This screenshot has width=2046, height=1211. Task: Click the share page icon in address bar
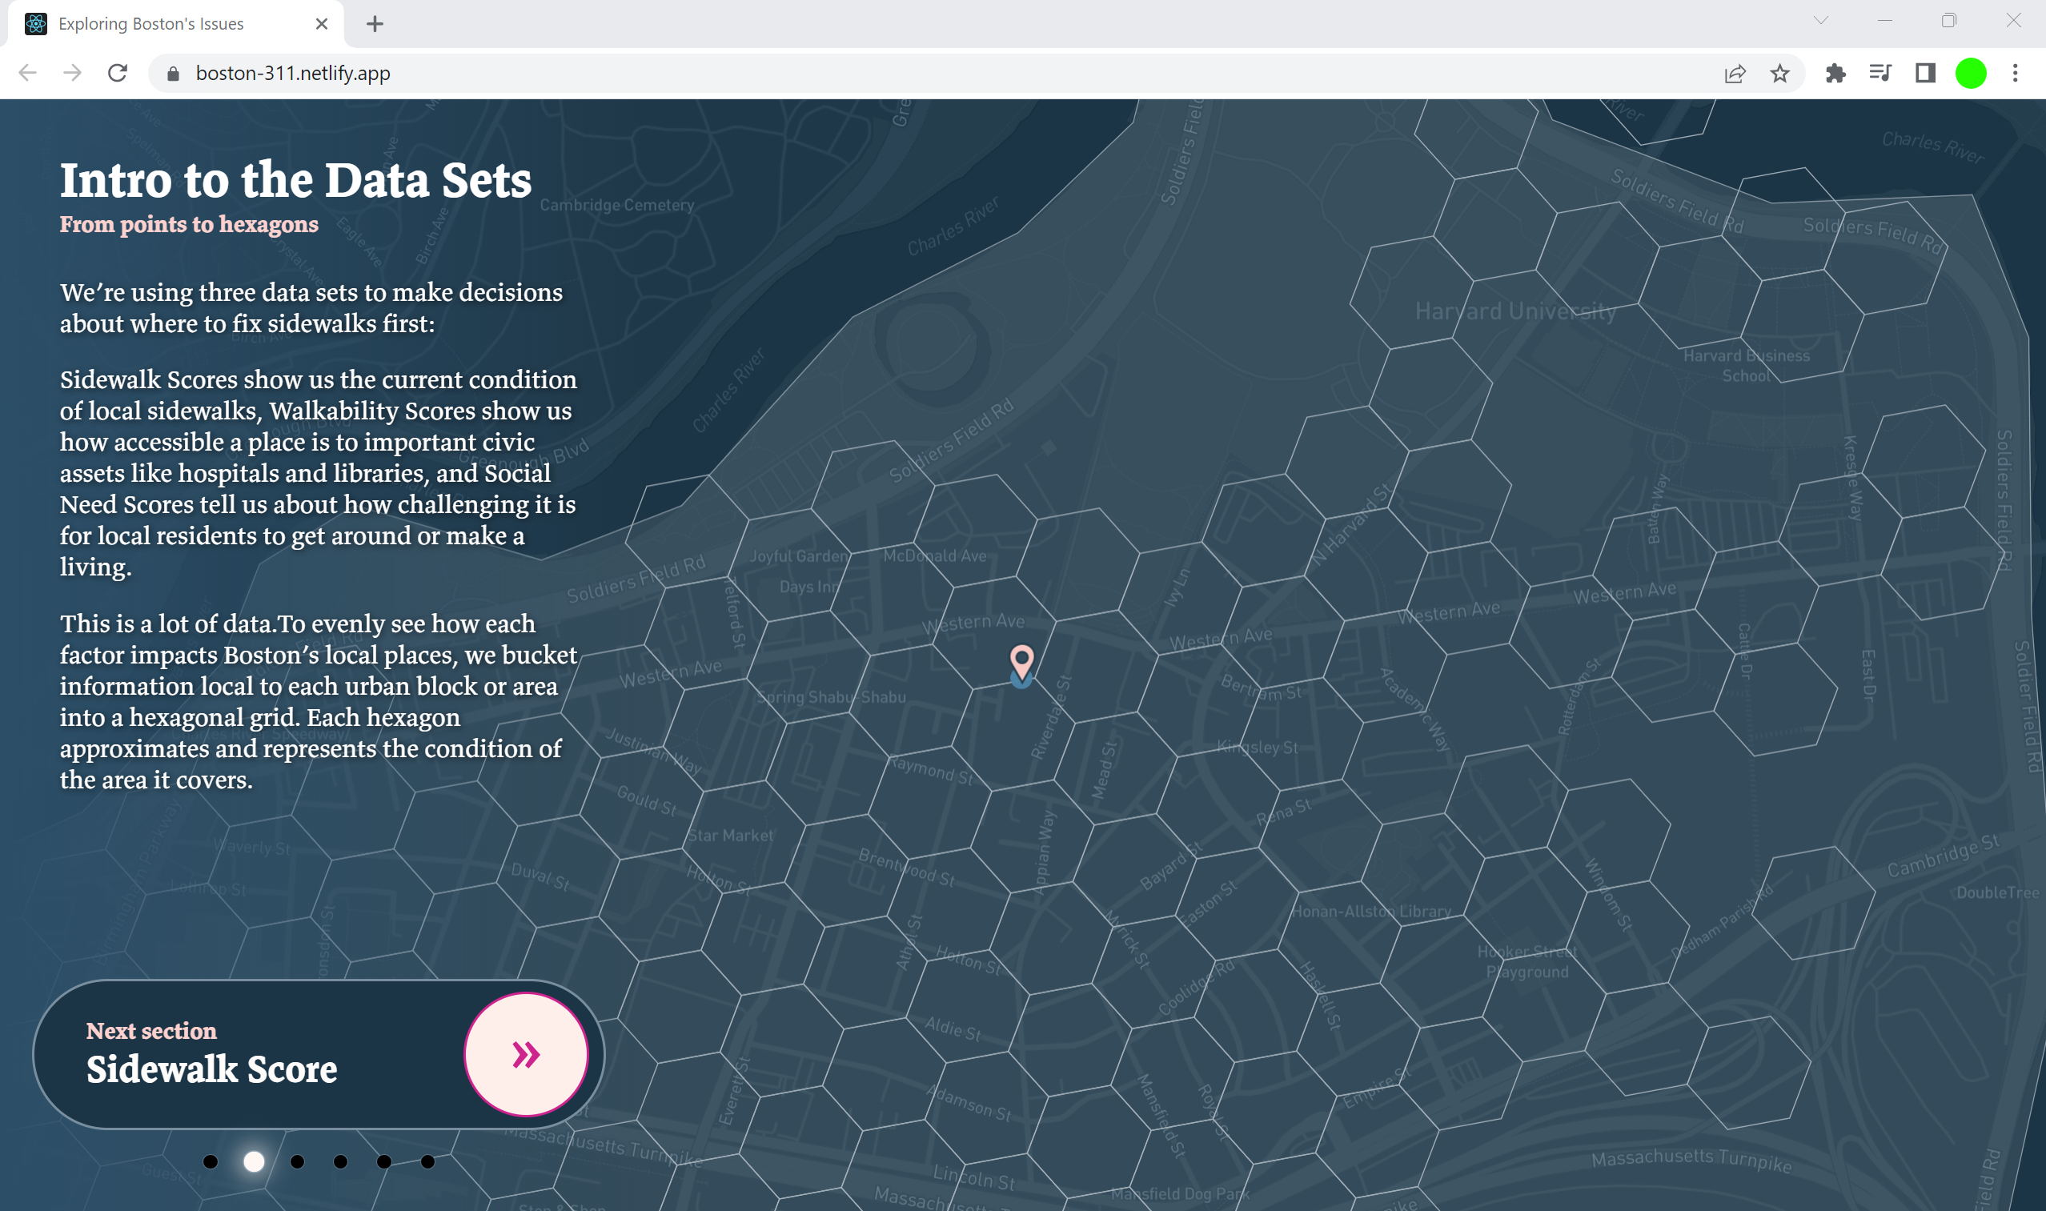pyautogui.click(x=1735, y=74)
